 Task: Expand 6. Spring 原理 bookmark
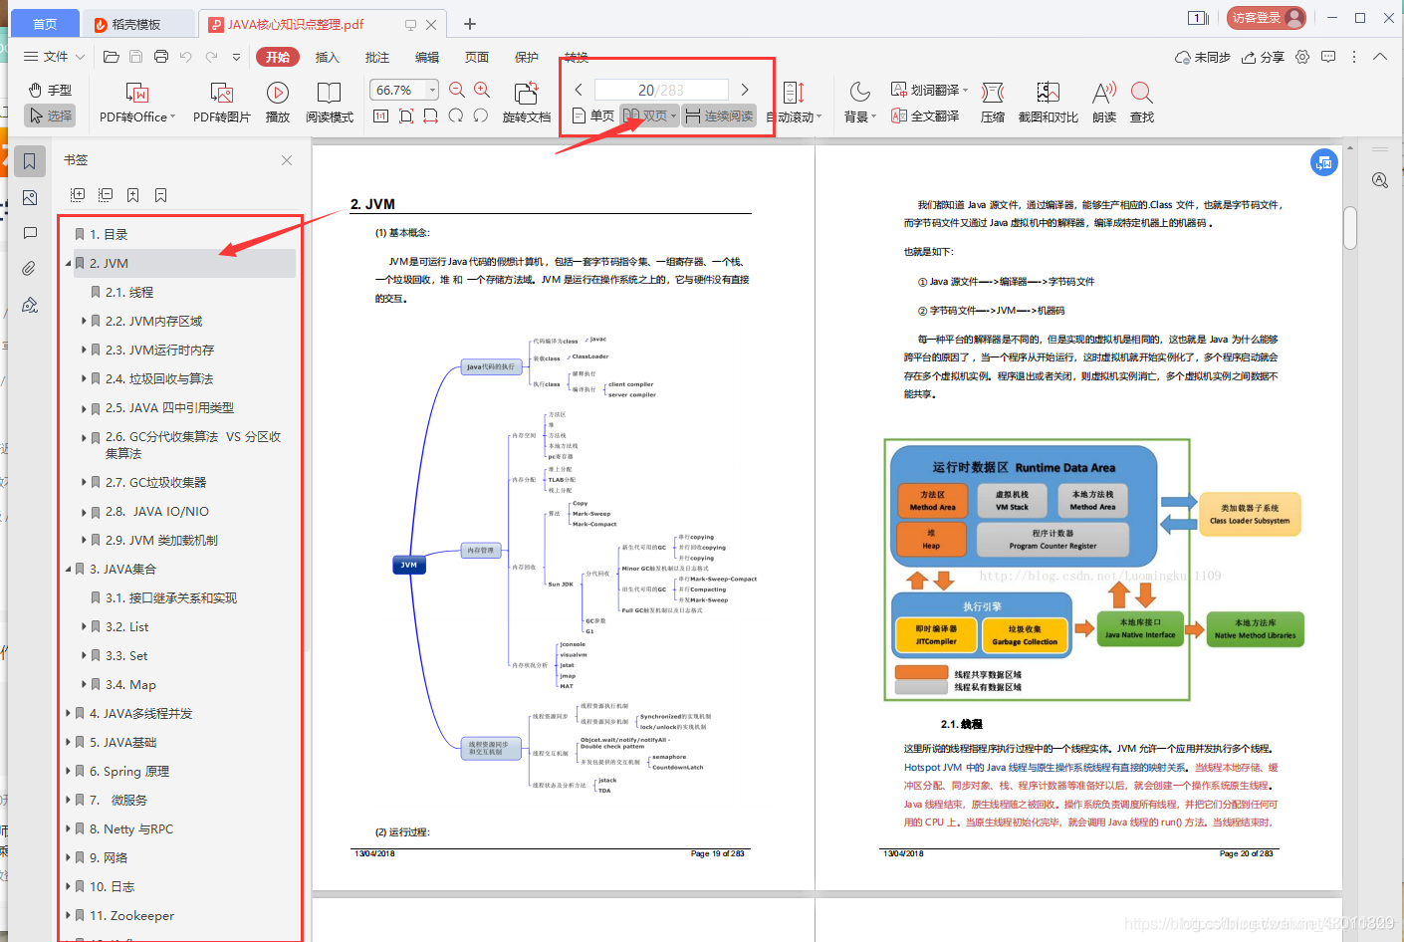(x=68, y=772)
